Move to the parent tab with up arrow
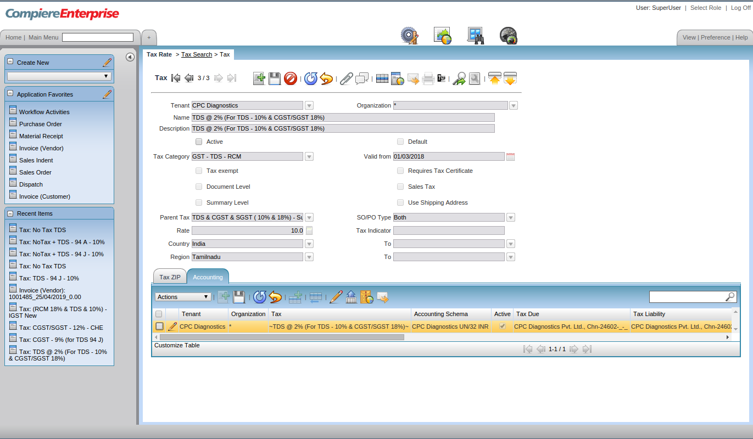Viewport: 753px width, 439px height. point(495,78)
